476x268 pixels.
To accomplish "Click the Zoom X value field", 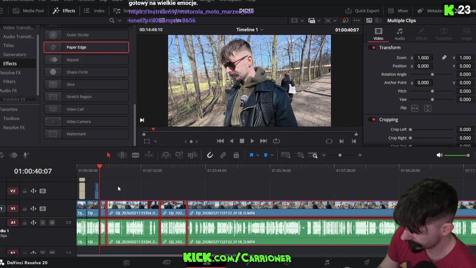I will click(423, 58).
